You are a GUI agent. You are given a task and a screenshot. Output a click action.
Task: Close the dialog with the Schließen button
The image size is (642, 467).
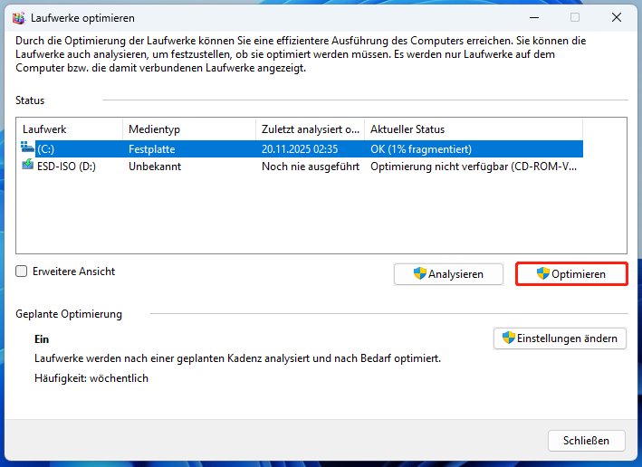587,441
